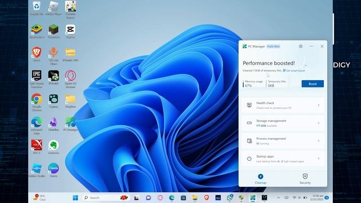Screen dimensions: 361x203
Task: Select Canva desktop icon
Action: (x=54, y=170)
